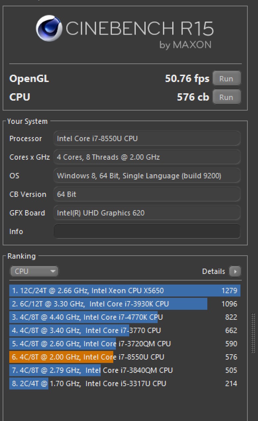This screenshot has height=421, width=258.
Task: Select ranking row Intel Core i7-3840QM CPU
Action: (x=125, y=370)
